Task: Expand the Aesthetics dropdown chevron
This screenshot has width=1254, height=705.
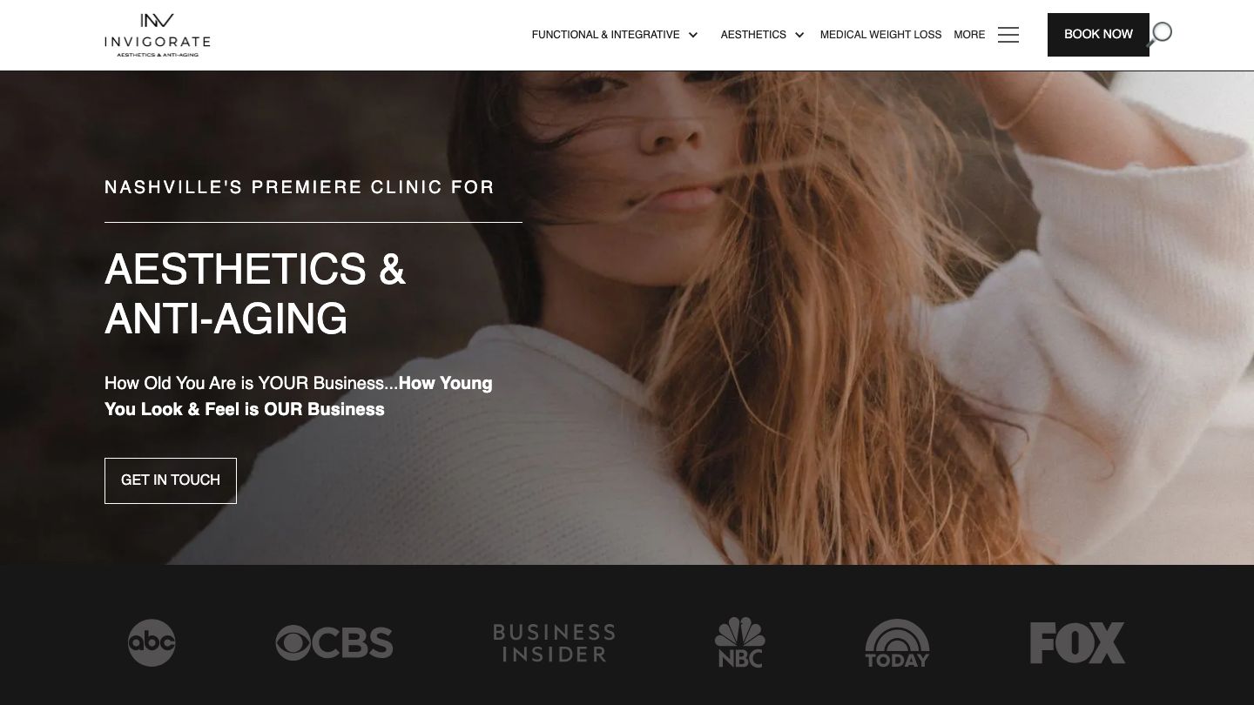Action: [x=799, y=35]
